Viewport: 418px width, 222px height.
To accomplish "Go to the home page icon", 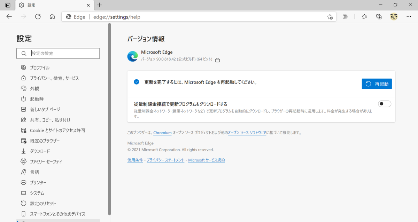I will tap(52, 17).
